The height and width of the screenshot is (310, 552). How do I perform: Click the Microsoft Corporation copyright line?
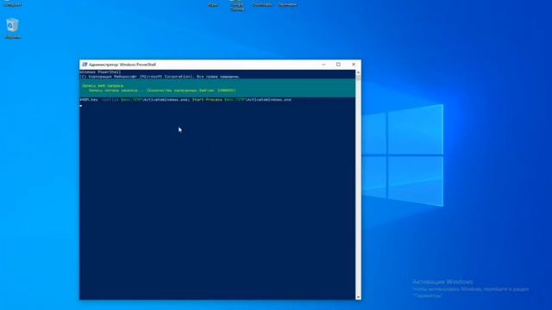[160, 77]
